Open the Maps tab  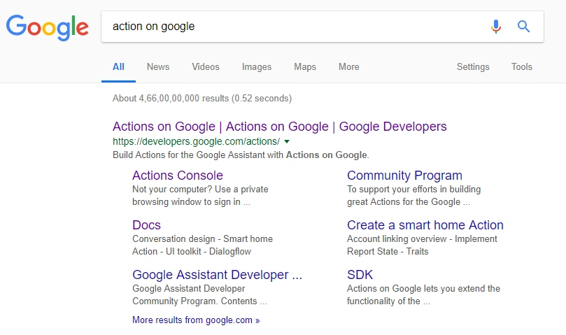pos(305,66)
